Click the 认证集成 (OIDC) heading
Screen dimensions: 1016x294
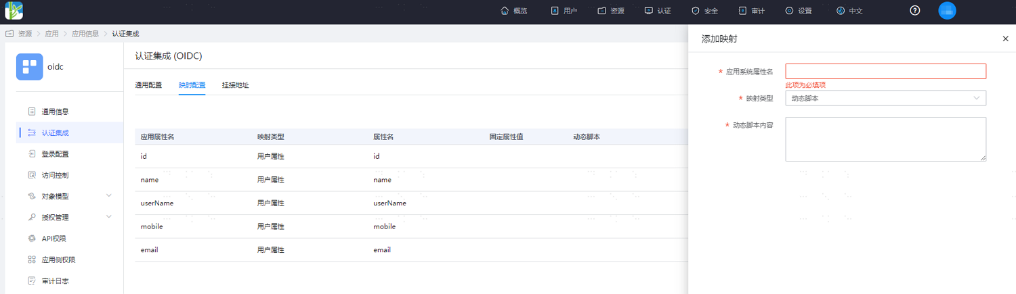coord(169,56)
